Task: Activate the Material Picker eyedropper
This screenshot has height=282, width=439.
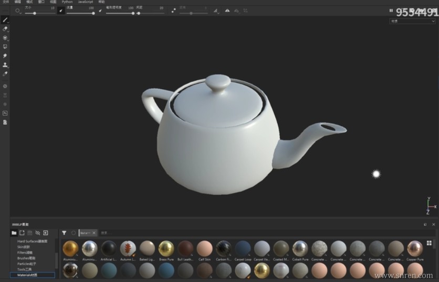Action: pyautogui.click(x=5, y=74)
